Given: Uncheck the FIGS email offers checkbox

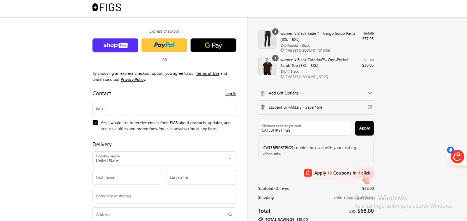Looking at the screenshot, I should coord(95,123).
